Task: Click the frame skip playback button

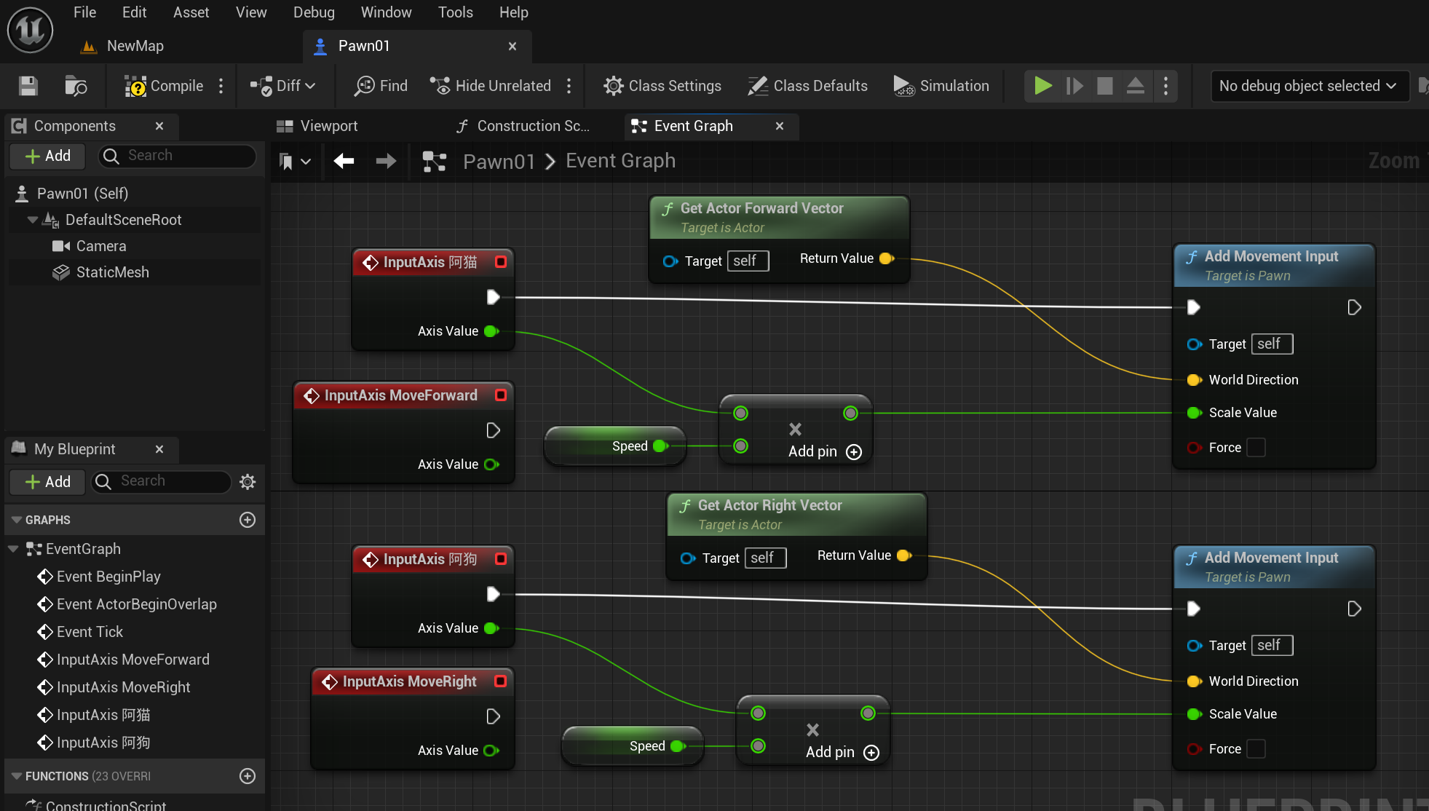Action: (1074, 86)
